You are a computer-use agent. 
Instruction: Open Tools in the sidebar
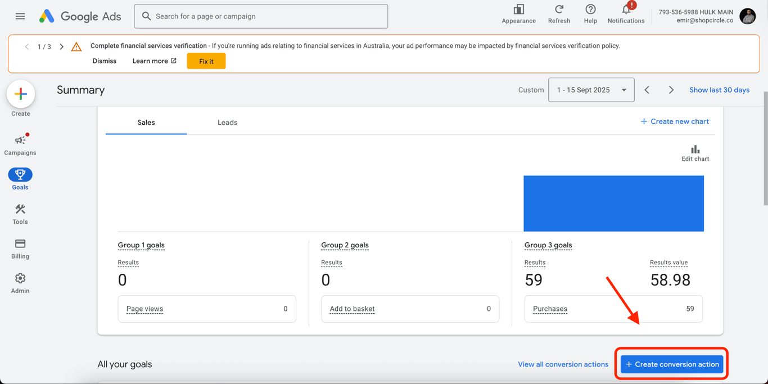pyautogui.click(x=20, y=214)
